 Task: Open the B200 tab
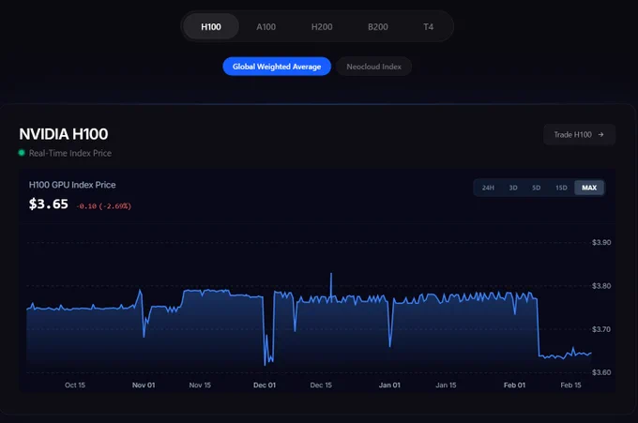pos(377,27)
